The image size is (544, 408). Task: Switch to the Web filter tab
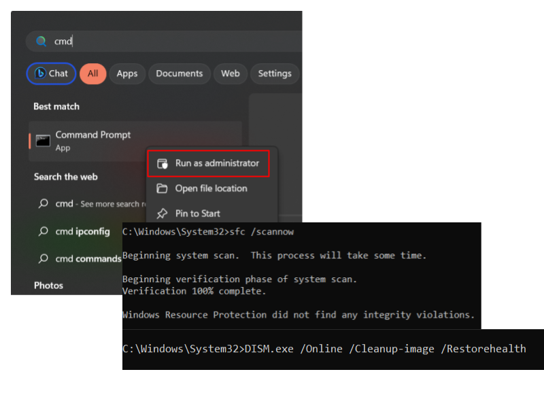coord(231,73)
